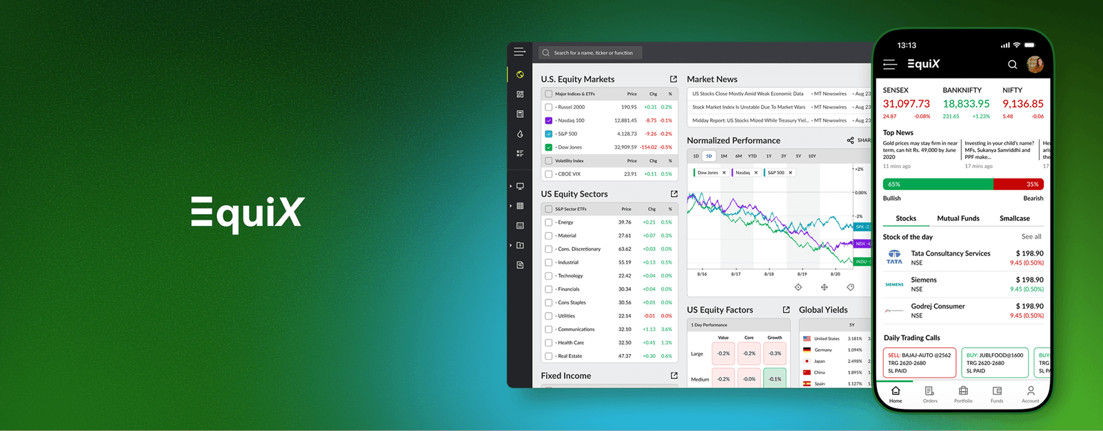
Task: Select the globe markets sidebar icon
Action: click(x=520, y=74)
